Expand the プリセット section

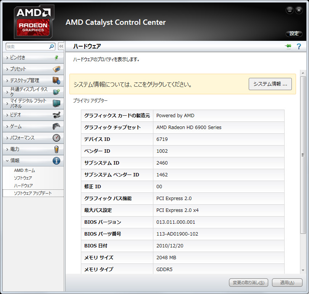click(x=33, y=69)
